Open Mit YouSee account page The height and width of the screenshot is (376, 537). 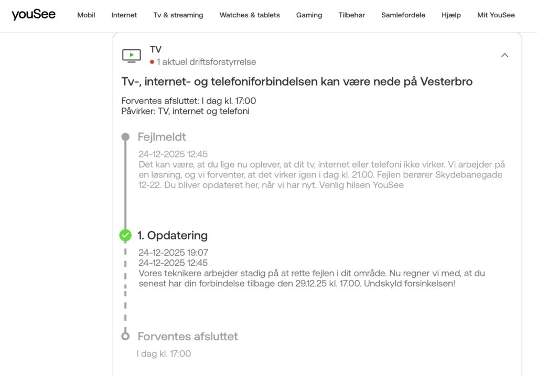coord(496,15)
